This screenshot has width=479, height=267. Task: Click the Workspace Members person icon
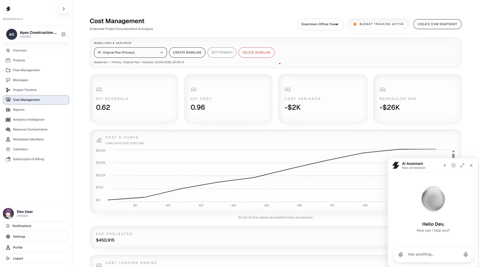pos(8,139)
